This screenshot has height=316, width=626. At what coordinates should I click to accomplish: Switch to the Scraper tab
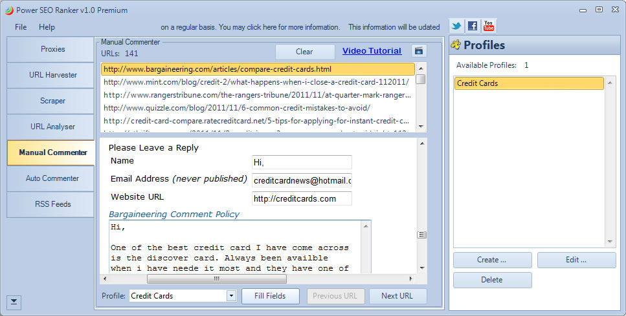[x=50, y=101]
